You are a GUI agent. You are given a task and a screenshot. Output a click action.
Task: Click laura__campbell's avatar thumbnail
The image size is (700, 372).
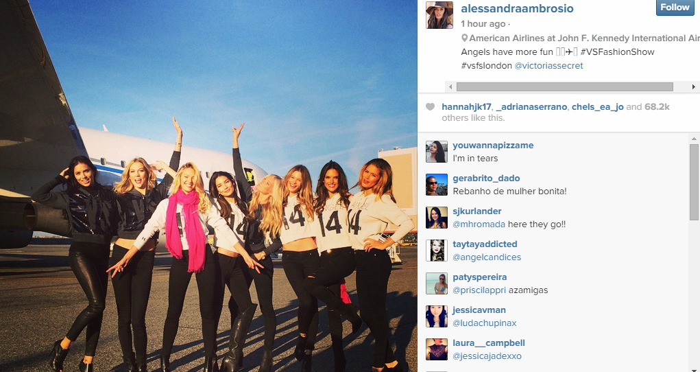coord(437,349)
